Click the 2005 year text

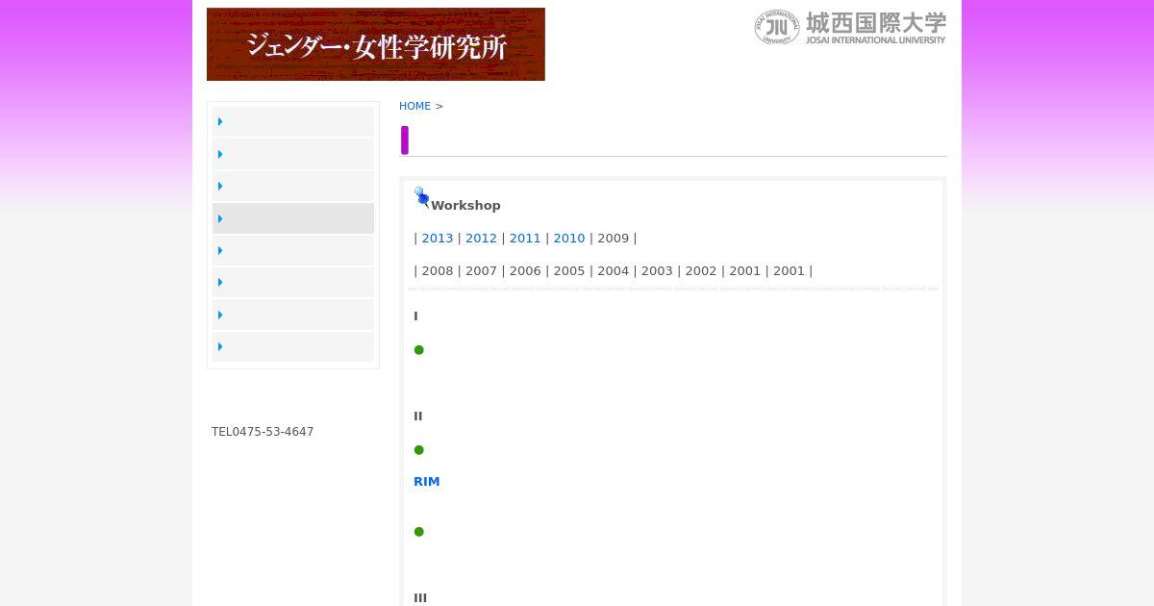[569, 271]
